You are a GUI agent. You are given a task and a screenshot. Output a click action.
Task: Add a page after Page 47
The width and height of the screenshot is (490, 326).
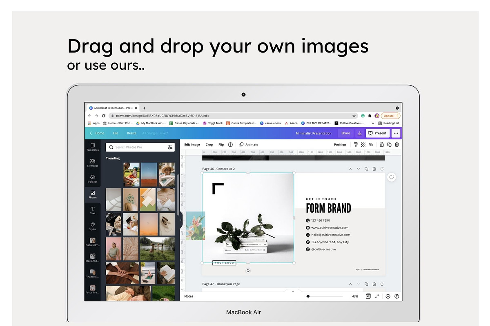pyautogui.click(x=382, y=284)
